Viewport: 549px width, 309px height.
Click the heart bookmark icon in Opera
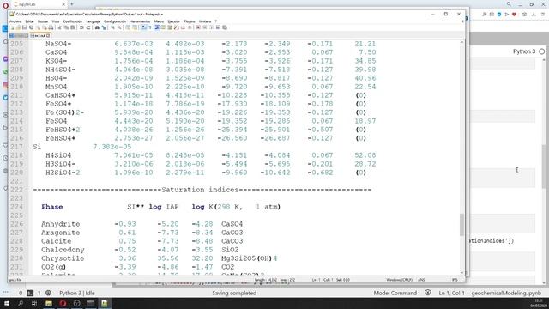(514, 15)
